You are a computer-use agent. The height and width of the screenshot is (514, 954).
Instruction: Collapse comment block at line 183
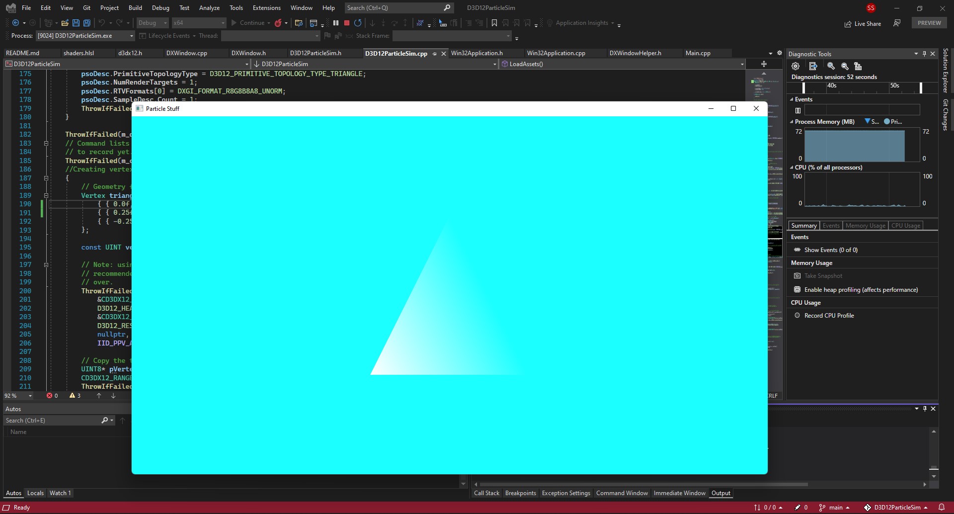coord(46,143)
